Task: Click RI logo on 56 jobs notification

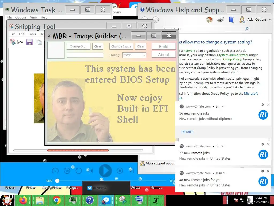Action: (x=263, y=115)
